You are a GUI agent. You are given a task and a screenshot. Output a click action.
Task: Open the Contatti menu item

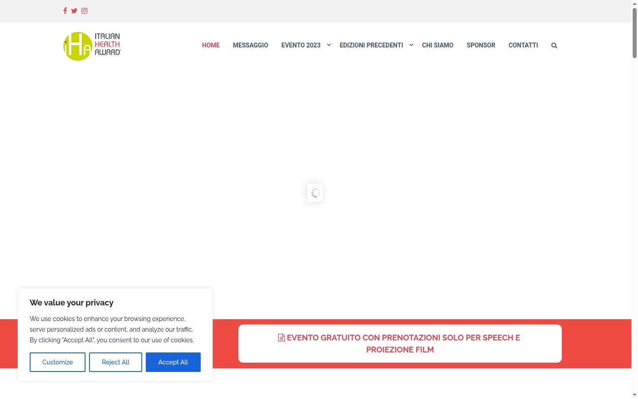[x=523, y=45]
